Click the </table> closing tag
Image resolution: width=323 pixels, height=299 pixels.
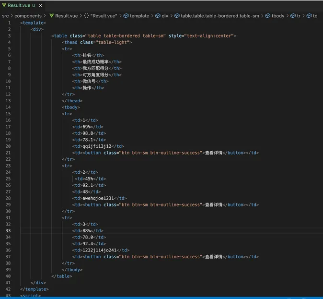coord(62,276)
